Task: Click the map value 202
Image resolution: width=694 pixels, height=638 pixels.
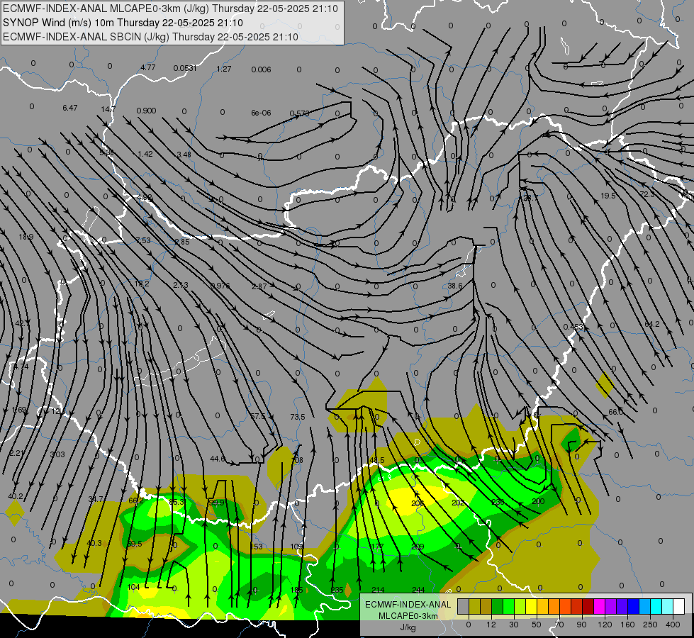Action: (458, 503)
